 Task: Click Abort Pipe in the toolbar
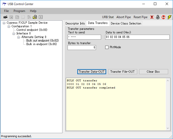[x=124, y=17]
